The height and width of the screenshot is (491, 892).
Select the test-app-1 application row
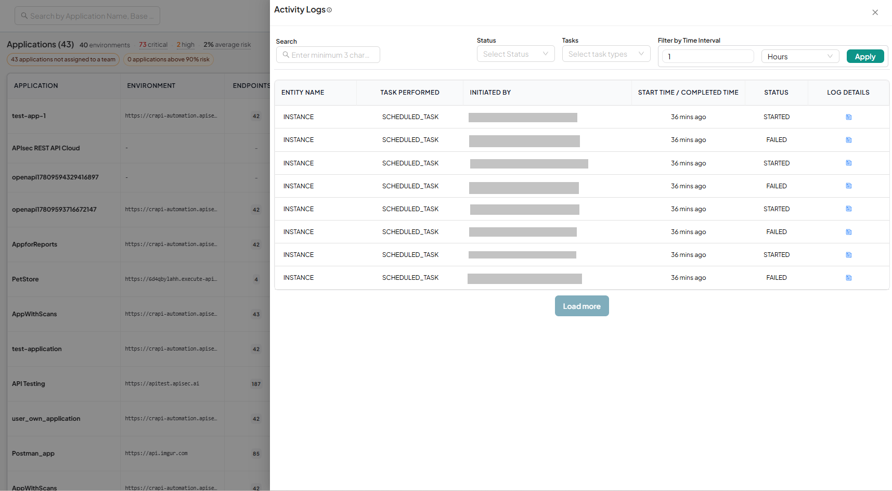pos(29,116)
